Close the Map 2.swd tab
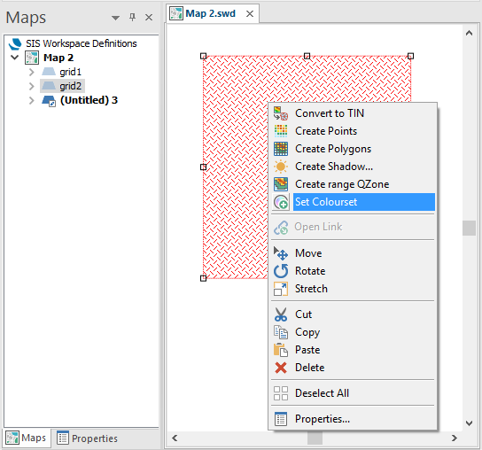The image size is (482, 450). [250, 14]
